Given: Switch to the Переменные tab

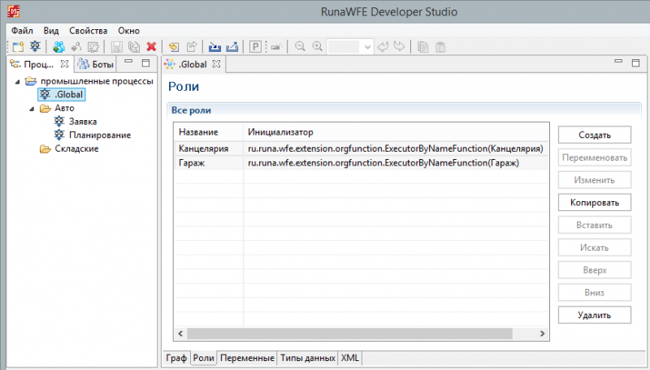Looking at the screenshot, I should (247, 358).
